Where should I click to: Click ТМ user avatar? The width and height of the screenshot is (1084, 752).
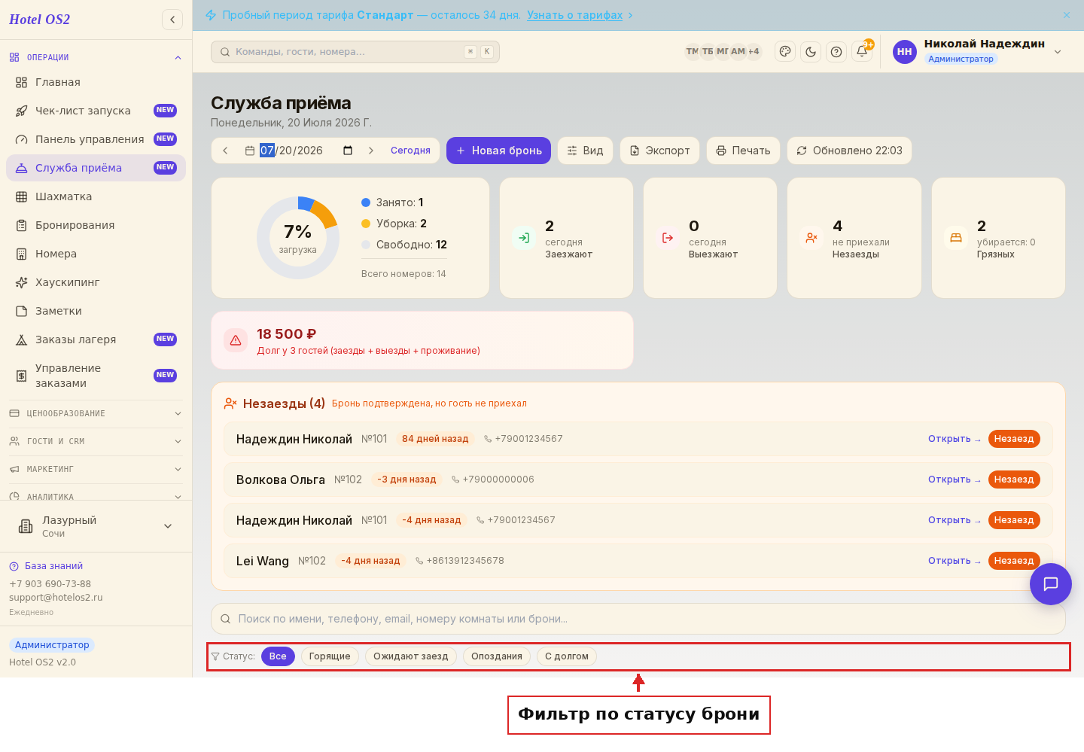click(x=692, y=51)
